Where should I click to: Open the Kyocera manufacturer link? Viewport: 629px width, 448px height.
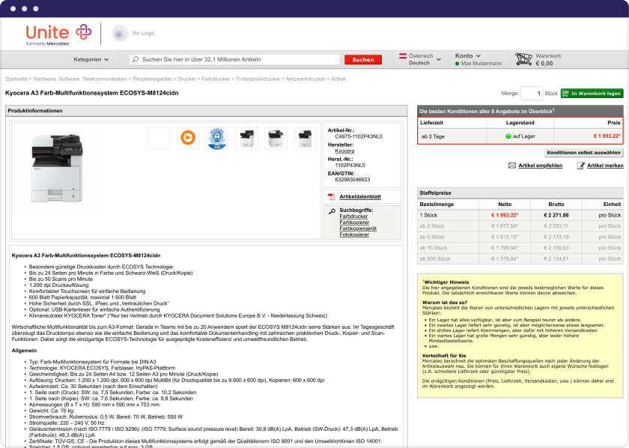click(344, 151)
